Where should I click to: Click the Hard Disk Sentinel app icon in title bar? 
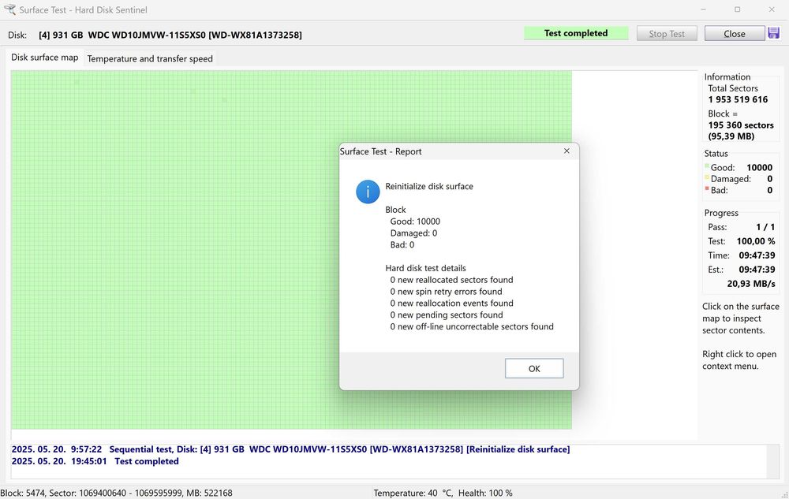9,9
